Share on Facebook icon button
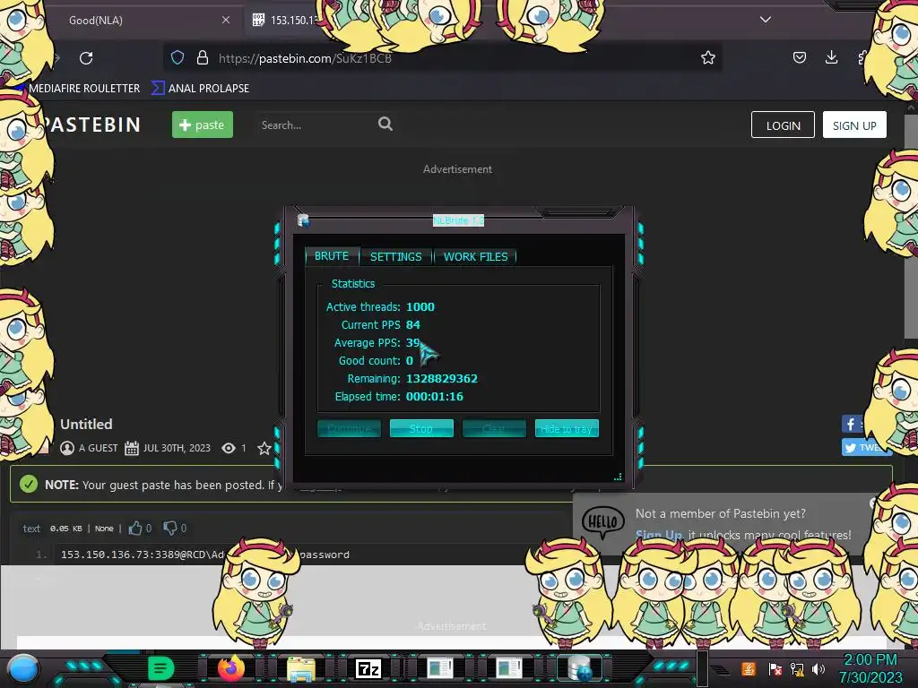Viewport: 918px width, 688px height. [850, 424]
